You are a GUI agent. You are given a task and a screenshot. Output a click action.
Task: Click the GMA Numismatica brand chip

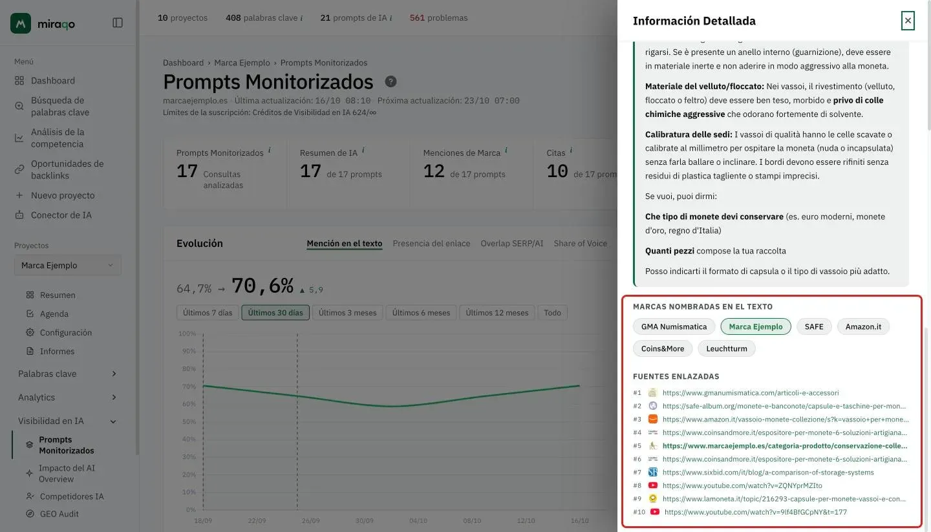(x=674, y=326)
